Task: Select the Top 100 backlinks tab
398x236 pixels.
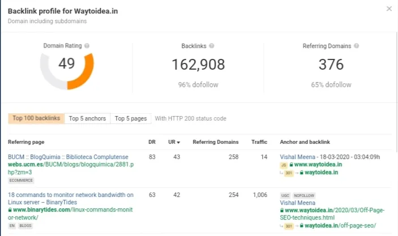Action: point(36,118)
